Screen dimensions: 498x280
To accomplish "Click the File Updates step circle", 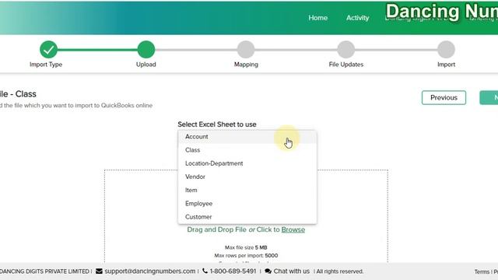I will coord(345,50).
